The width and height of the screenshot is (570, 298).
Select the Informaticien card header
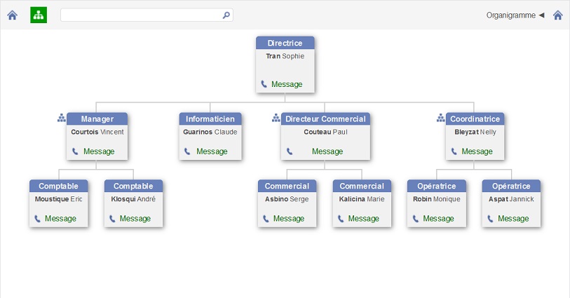210,118
